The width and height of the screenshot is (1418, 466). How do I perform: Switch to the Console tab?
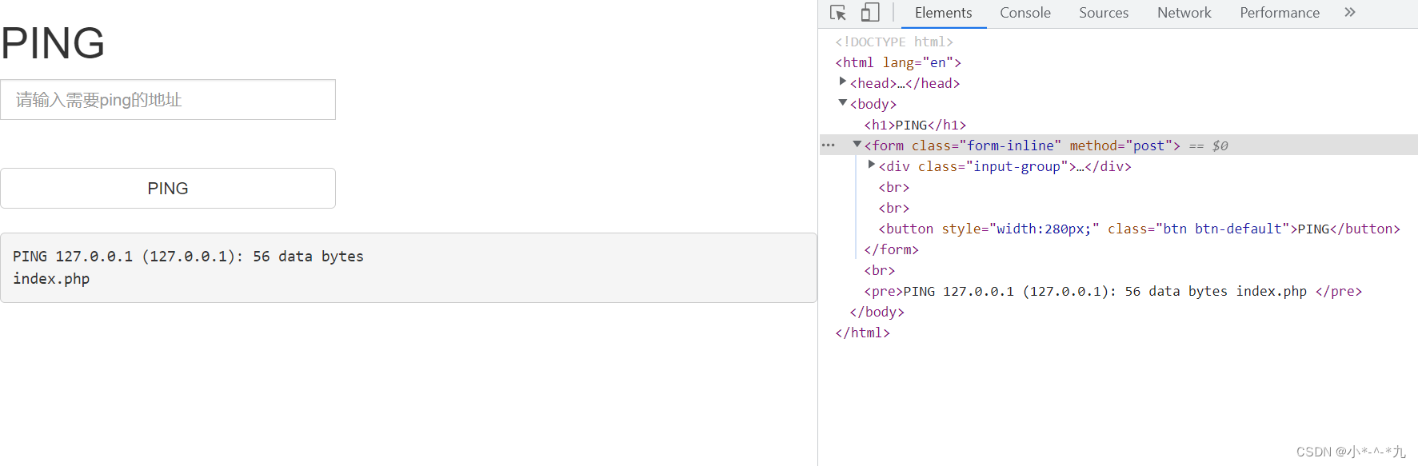coord(1025,13)
